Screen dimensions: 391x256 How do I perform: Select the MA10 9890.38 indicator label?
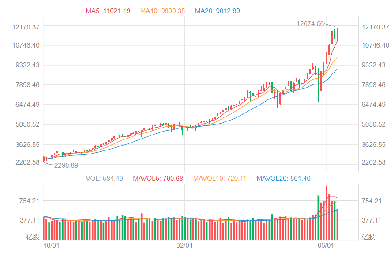[x=162, y=11]
